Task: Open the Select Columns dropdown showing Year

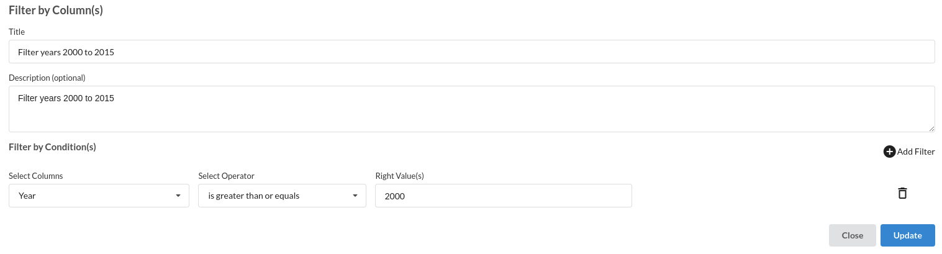Action: pos(99,196)
